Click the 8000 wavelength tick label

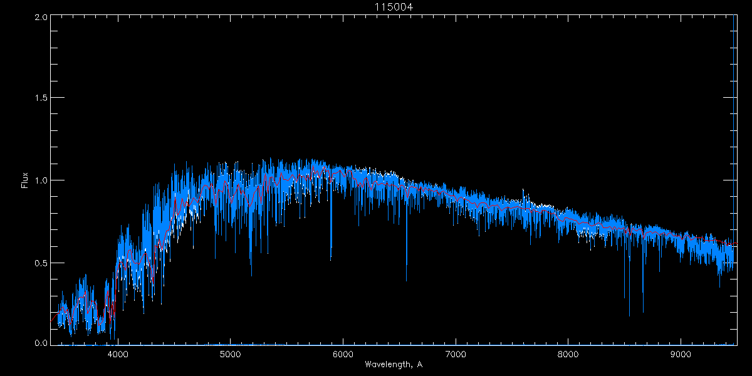pyautogui.click(x=568, y=353)
